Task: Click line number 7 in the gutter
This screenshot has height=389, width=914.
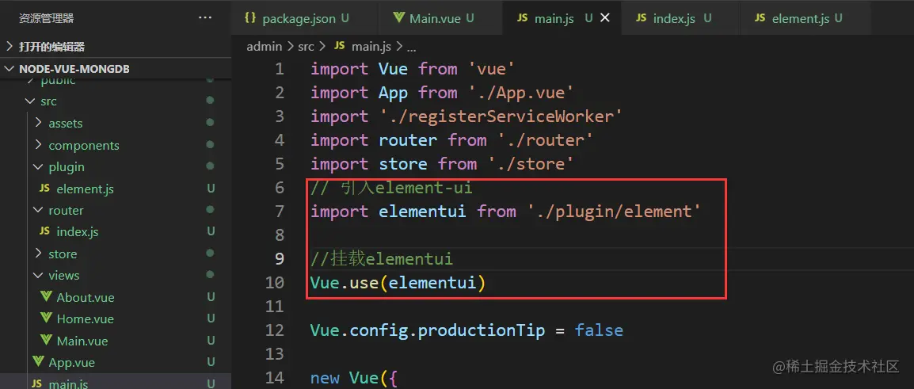Action: click(280, 211)
